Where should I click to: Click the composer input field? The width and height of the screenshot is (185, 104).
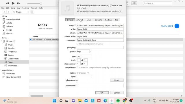pos(100,40)
